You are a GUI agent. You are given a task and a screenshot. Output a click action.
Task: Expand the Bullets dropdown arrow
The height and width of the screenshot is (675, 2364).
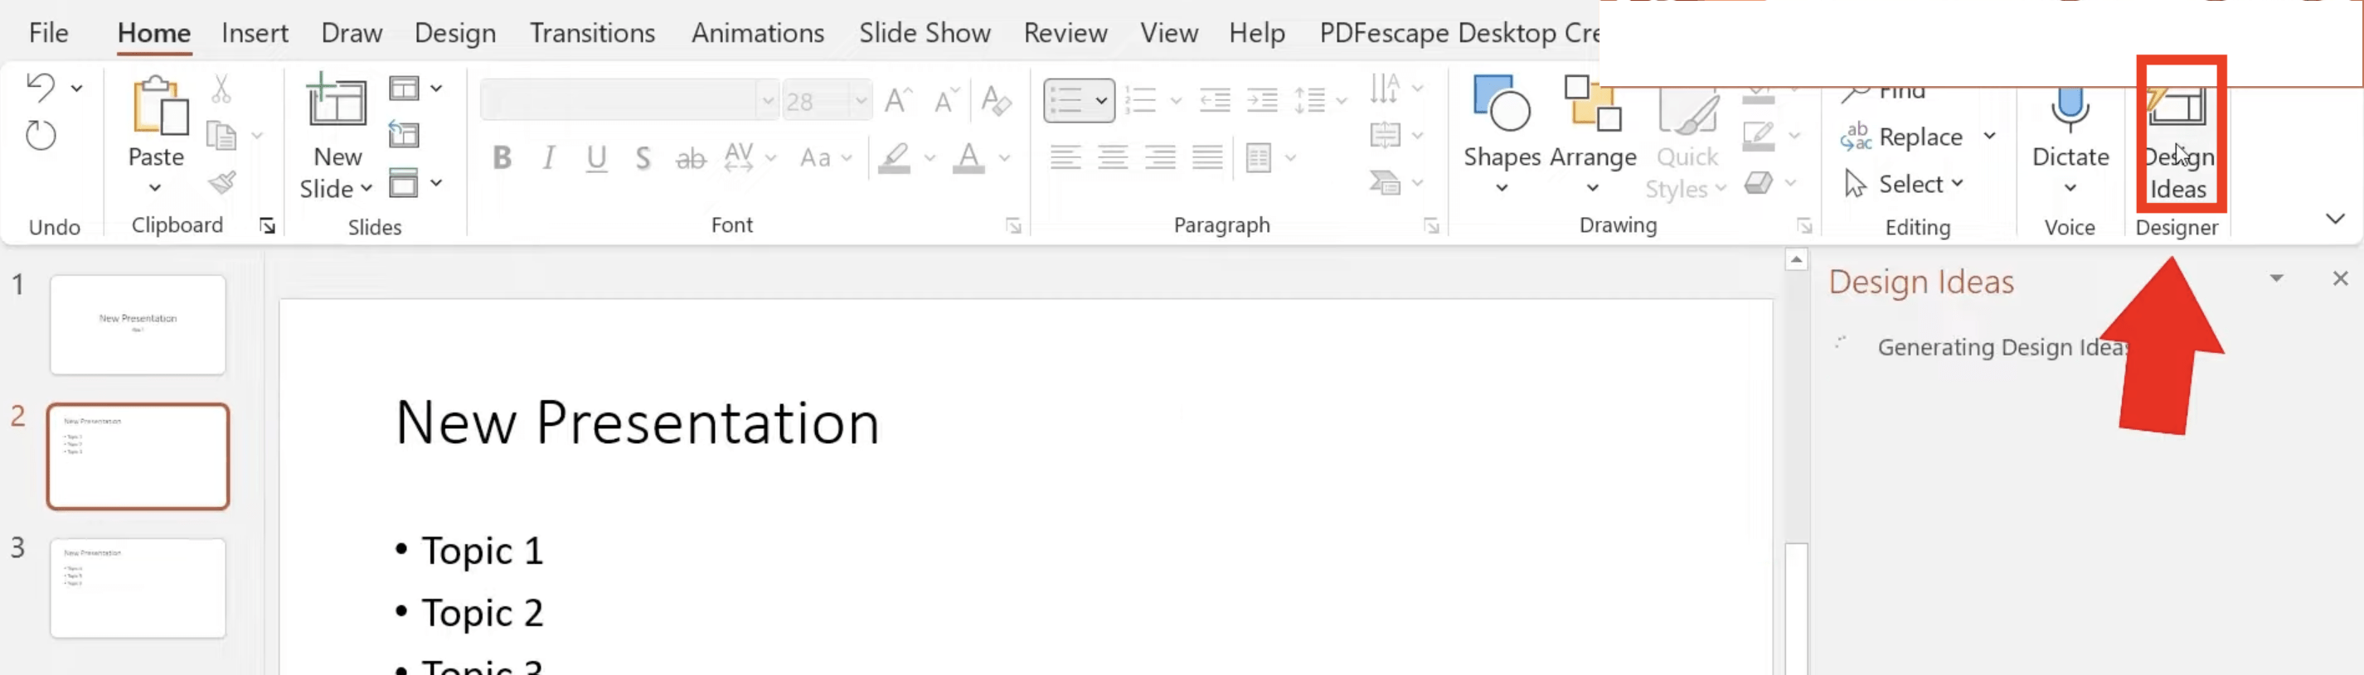tap(1101, 100)
